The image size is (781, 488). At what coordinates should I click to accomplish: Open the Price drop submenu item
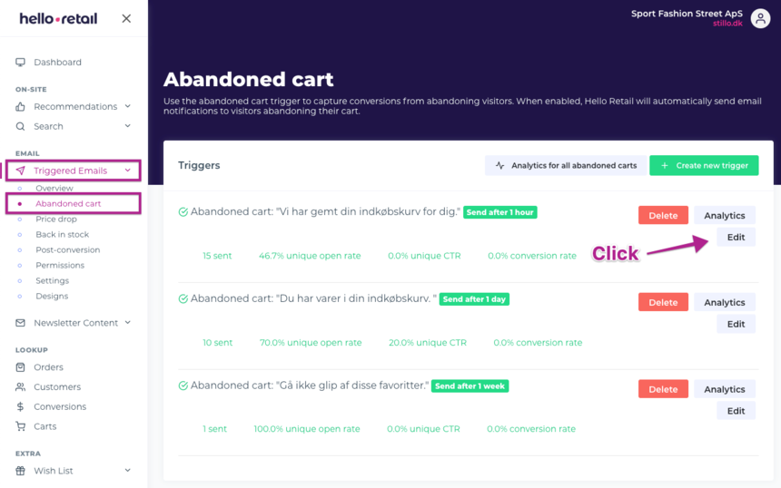(x=55, y=220)
